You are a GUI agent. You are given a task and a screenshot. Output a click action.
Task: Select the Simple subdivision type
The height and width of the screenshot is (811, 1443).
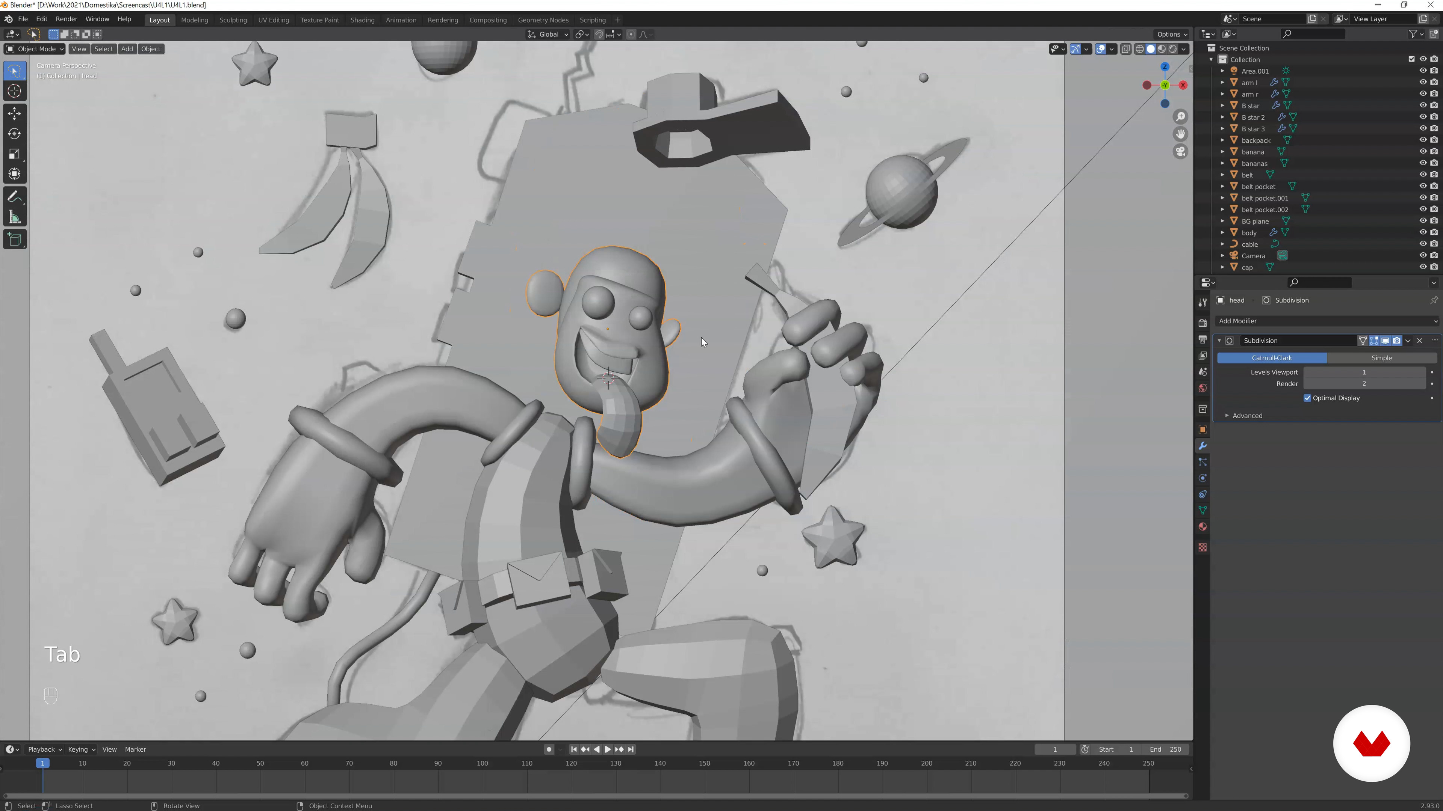pyautogui.click(x=1381, y=358)
